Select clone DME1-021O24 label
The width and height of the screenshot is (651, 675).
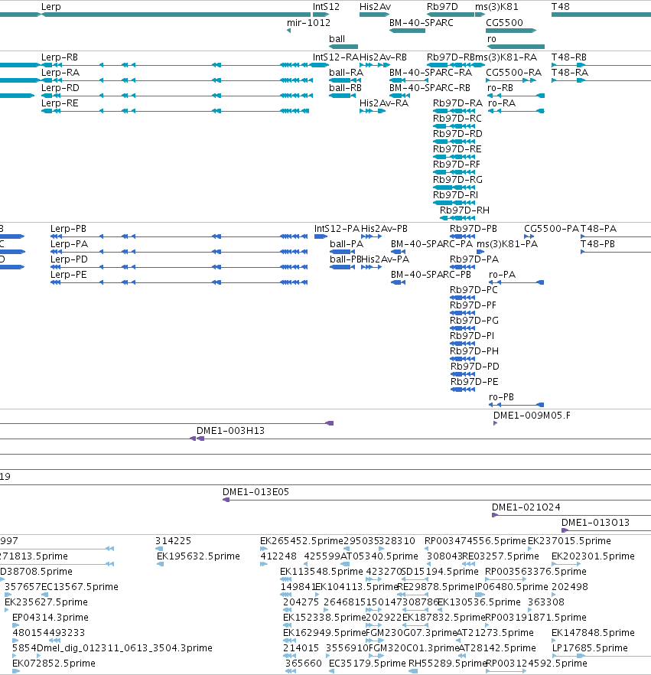click(x=526, y=507)
